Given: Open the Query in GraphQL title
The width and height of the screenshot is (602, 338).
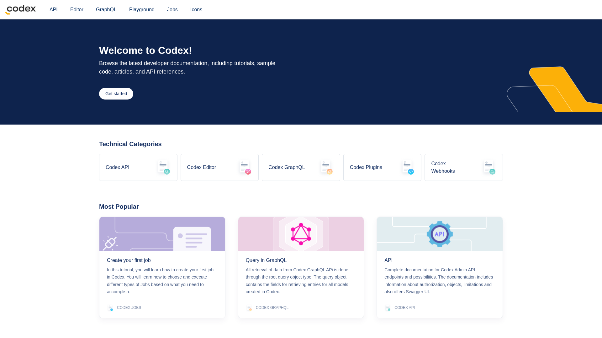Looking at the screenshot, I should [x=266, y=260].
